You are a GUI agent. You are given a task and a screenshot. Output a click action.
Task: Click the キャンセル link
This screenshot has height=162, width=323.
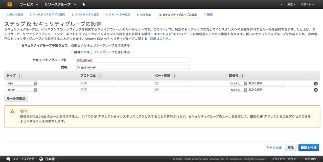tap(274, 148)
